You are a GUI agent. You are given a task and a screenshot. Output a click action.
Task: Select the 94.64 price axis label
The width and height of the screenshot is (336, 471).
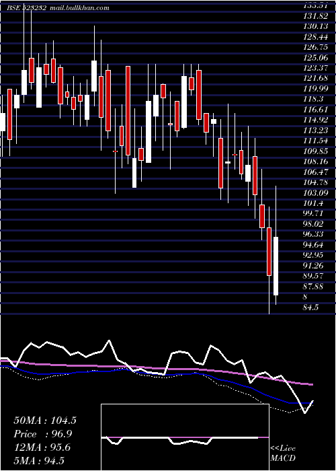click(313, 244)
